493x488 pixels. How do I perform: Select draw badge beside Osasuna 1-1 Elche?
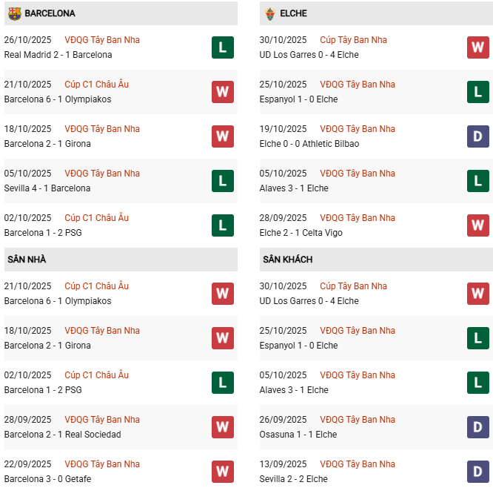pyautogui.click(x=477, y=427)
